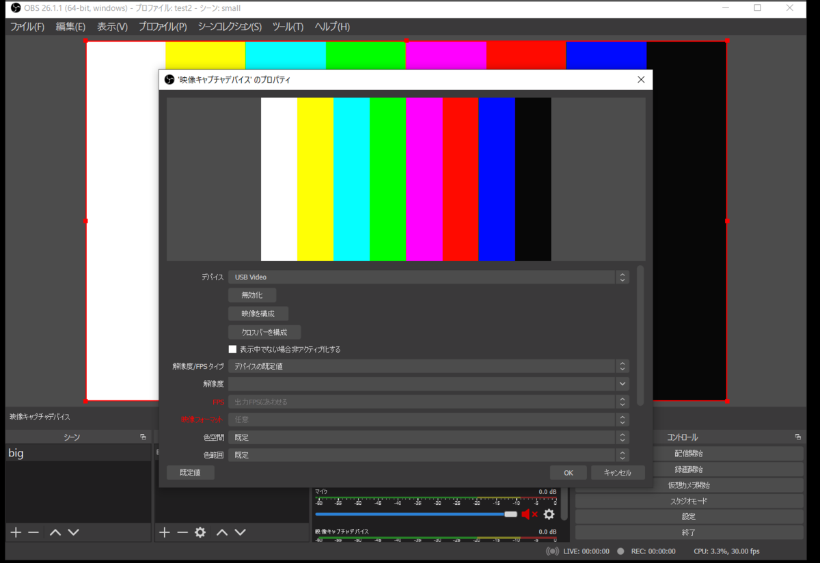This screenshot has width=820, height=563.
Task: Click the properties dialog vertical scrollbar
Action: [640, 335]
